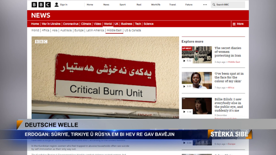
Task: Select World in the region sub-navigation
Action: point(35,30)
